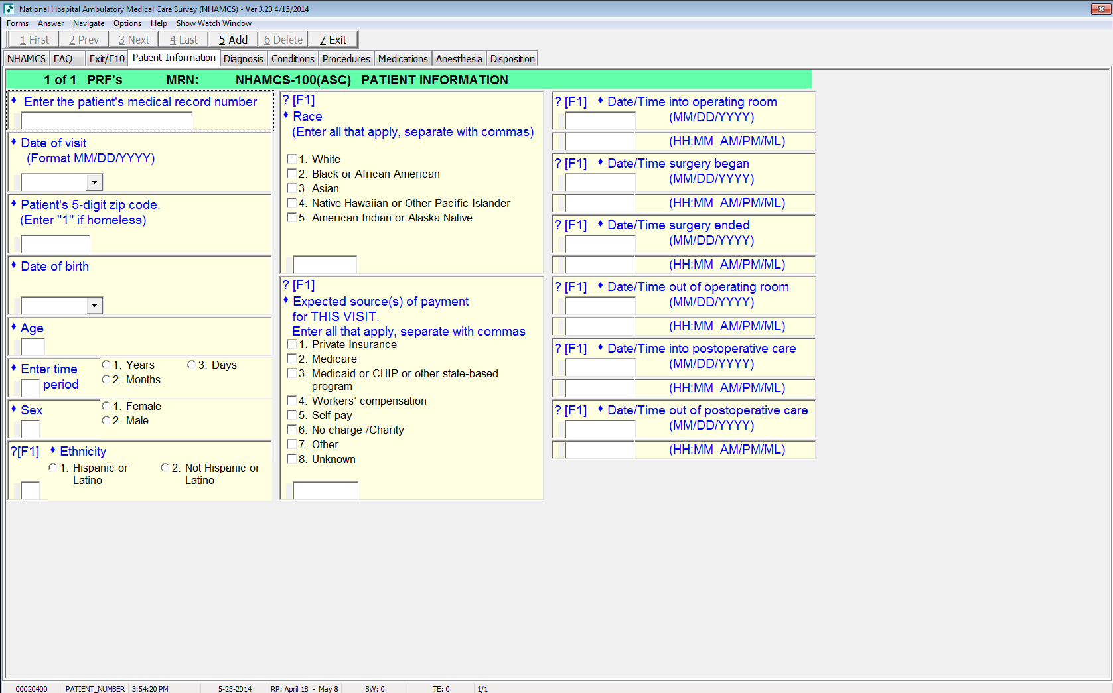Tick the Self-pay checkbox

click(x=291, y=415)
